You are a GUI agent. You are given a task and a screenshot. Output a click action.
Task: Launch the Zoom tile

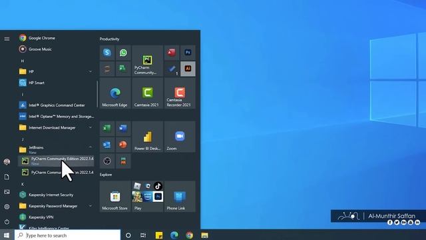(180, 137)
